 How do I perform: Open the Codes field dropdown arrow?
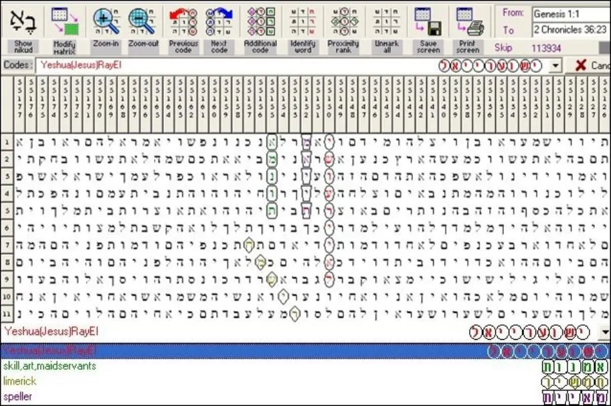(556, 66)
